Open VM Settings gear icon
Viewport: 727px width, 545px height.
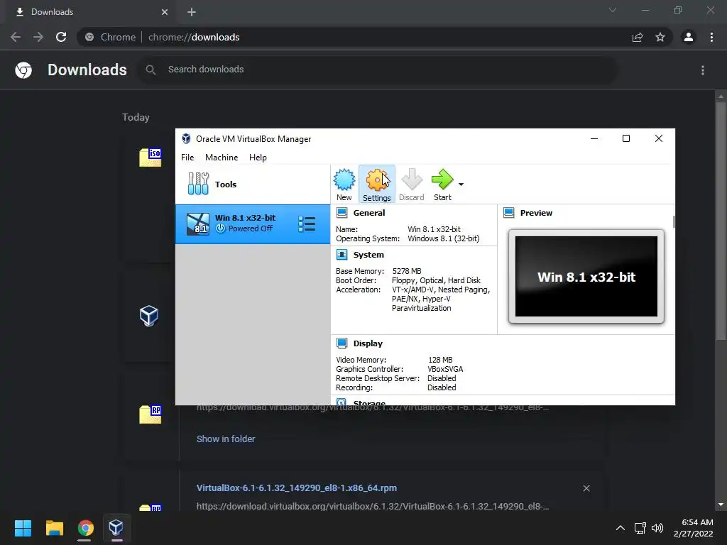[x=376, y=184]
